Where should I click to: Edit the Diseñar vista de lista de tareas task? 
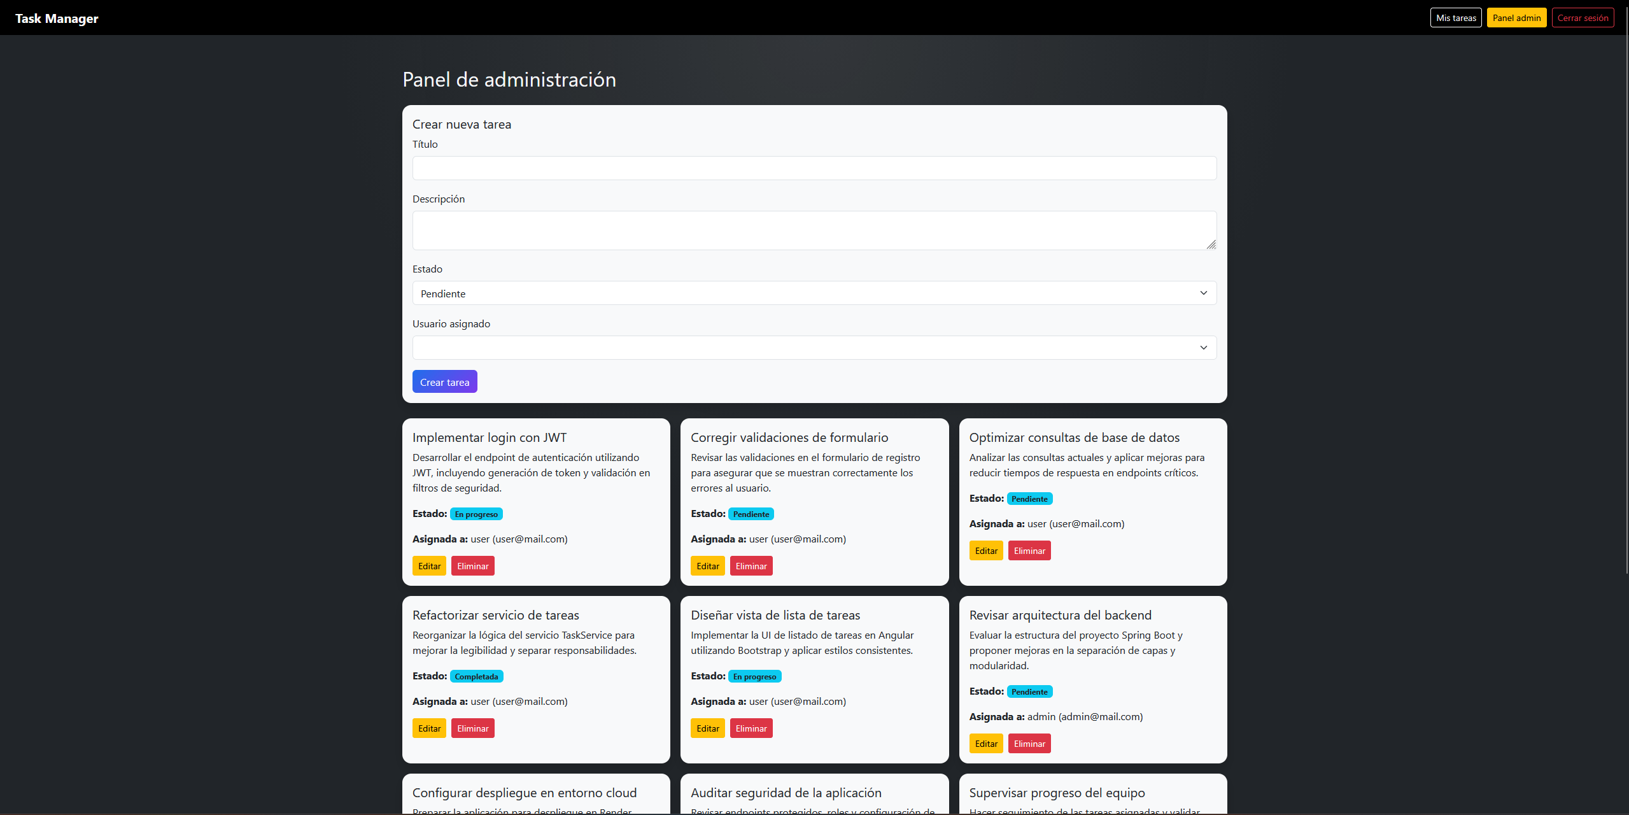(x=708, y=728)
